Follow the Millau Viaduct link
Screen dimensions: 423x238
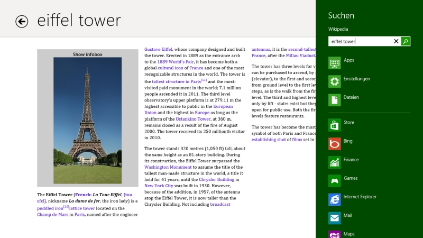tap(300, 56)
